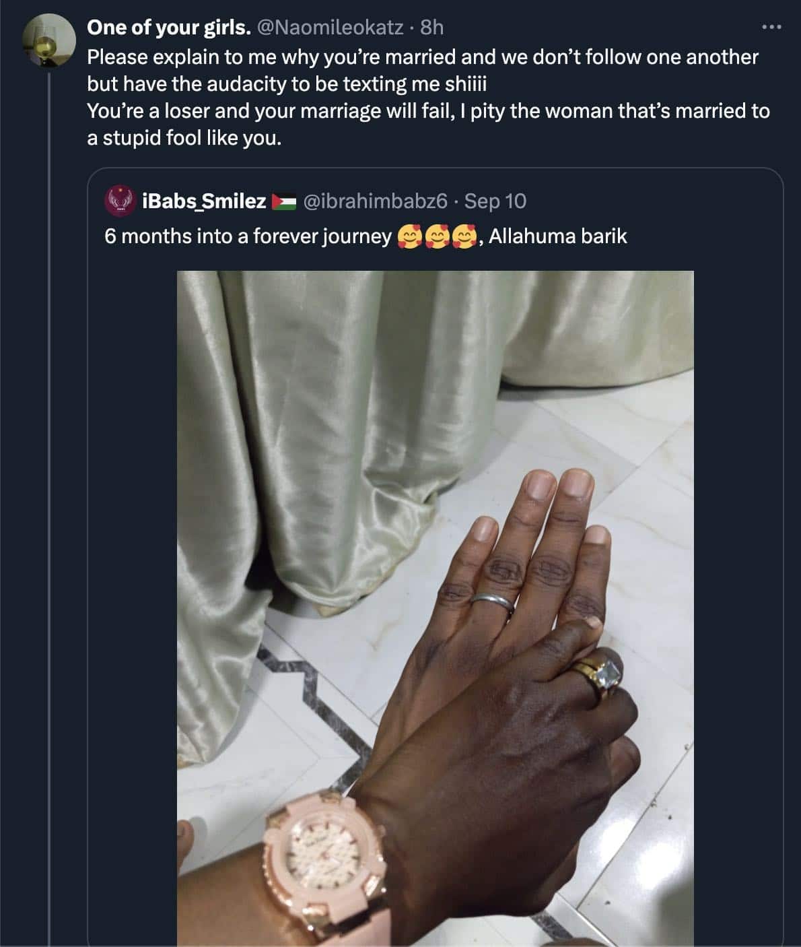Click the silver wedding band in the photo
The image size is (801, 947).
coord(493,601)
